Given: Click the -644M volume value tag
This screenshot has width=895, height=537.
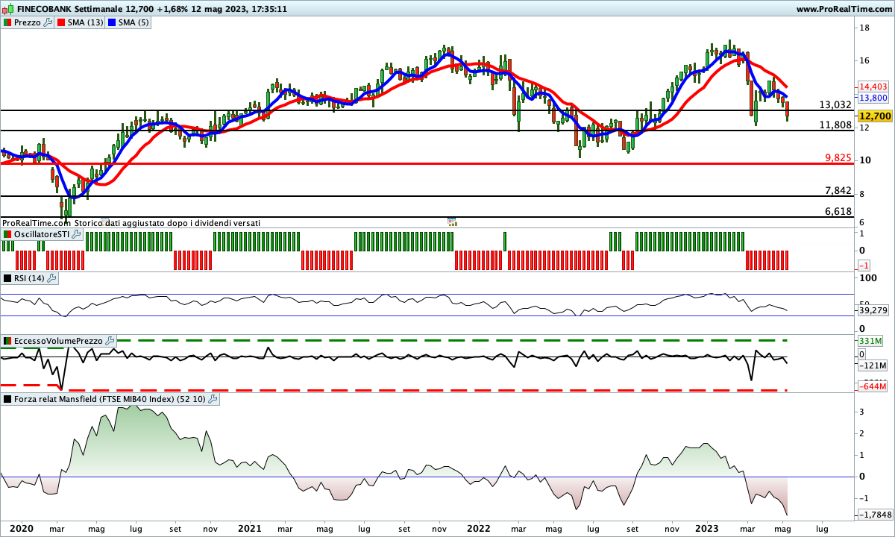Looking at the screenshot, I should pyautogui.click(x=872, y=386).
